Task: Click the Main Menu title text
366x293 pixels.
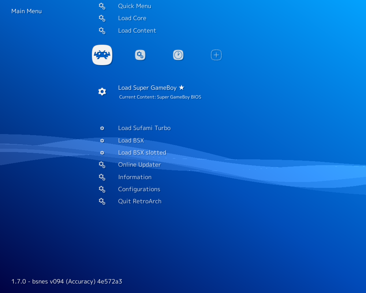Action: click(26, 11)
